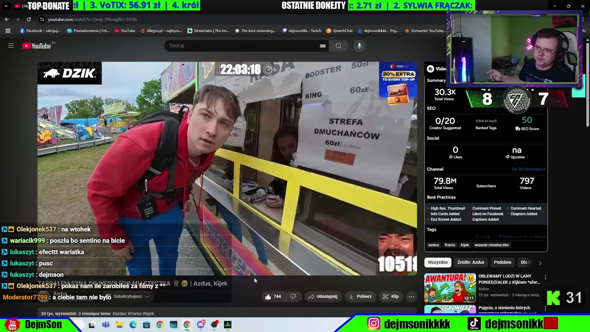Open Windows task view taskbar icon
Image resolution: width=590 pixels, height=332 pixels.
click(x=92, y=325)
